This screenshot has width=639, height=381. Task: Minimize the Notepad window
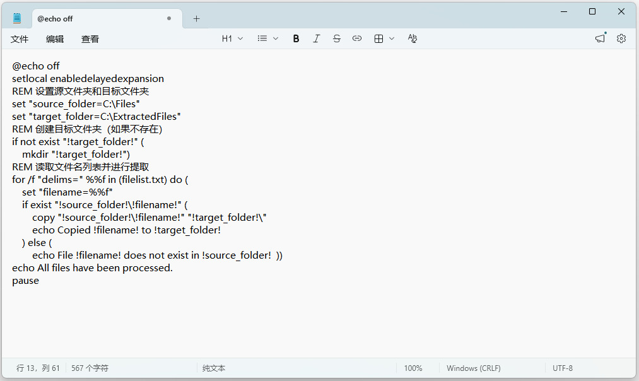564,11
